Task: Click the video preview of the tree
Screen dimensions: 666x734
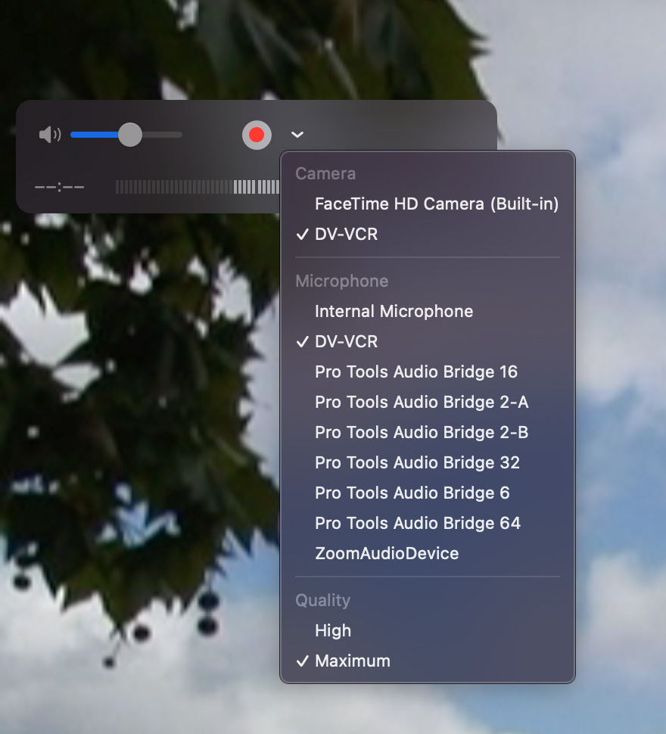Action: point(136,416)
